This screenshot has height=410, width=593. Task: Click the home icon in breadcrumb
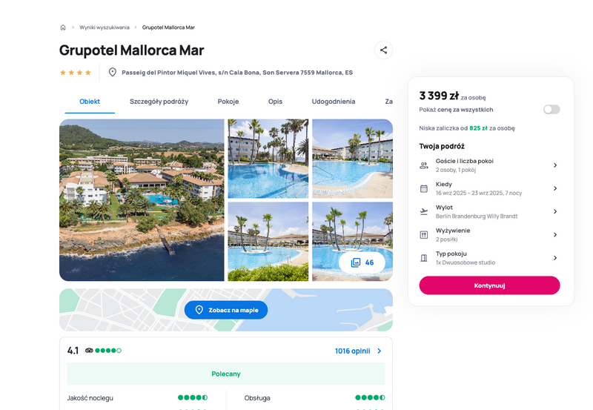coord(63,27)
